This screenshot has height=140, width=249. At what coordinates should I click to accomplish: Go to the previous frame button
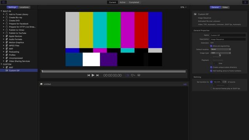coord(89,75)
